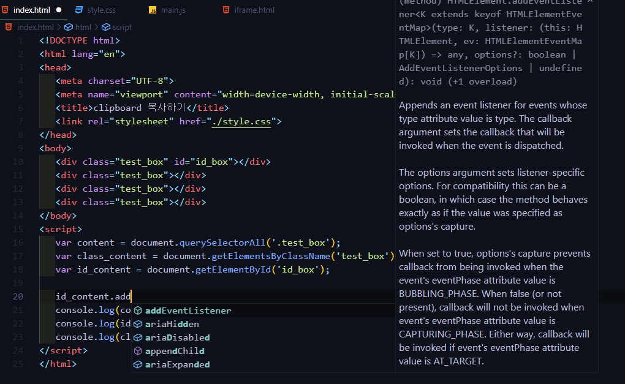This screenshot has height=384, width=625.
Task: Click the property icon beside ariaHidden
Action: [138, 324]
